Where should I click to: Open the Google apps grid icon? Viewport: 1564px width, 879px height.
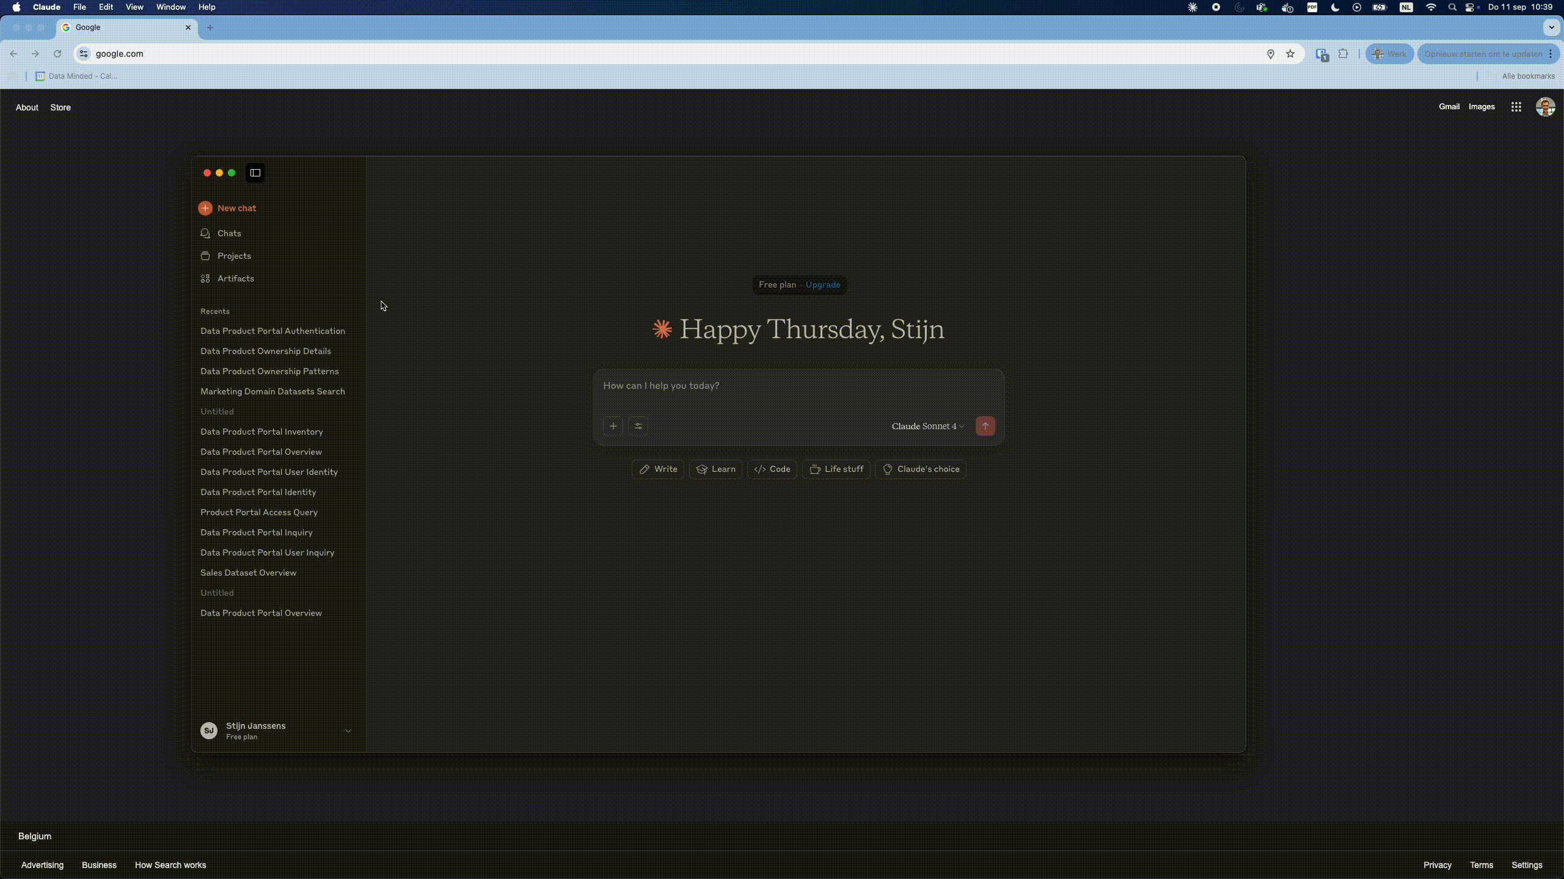pos(1516,107)
